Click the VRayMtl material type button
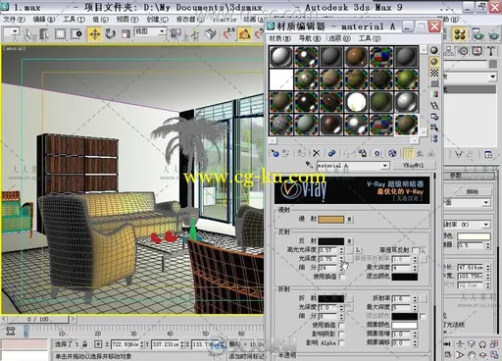This screenshot has height=361, width=502. click(x=414, y=166)
